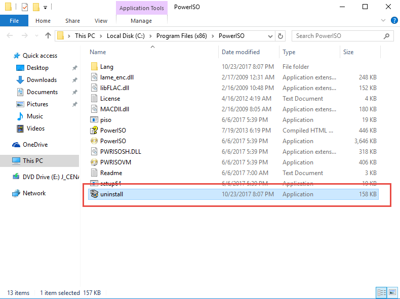
Task: Click Program Files (x86) in the address path
Action: click(182, 36)
